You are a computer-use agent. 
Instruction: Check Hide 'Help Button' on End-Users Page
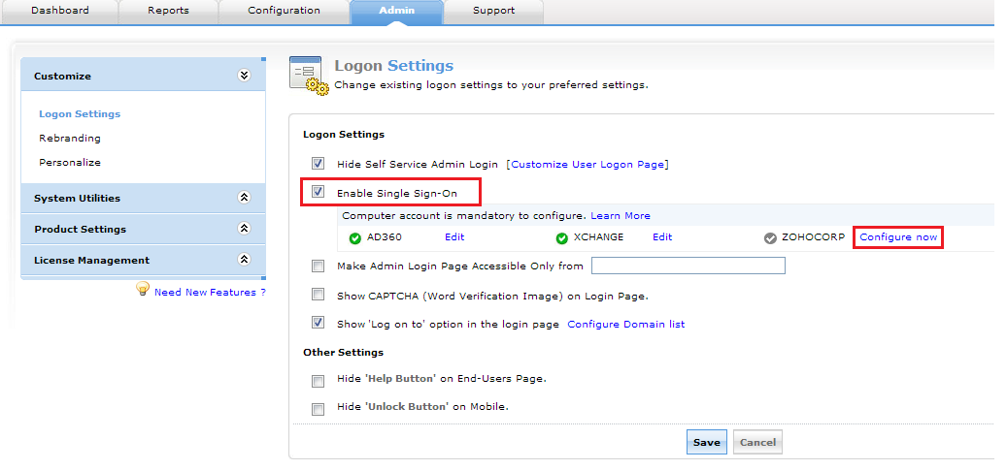coord(318,381)
